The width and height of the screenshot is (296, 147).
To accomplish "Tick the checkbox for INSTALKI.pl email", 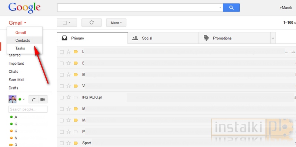I will pyautogui.click(x=61, y=98).
